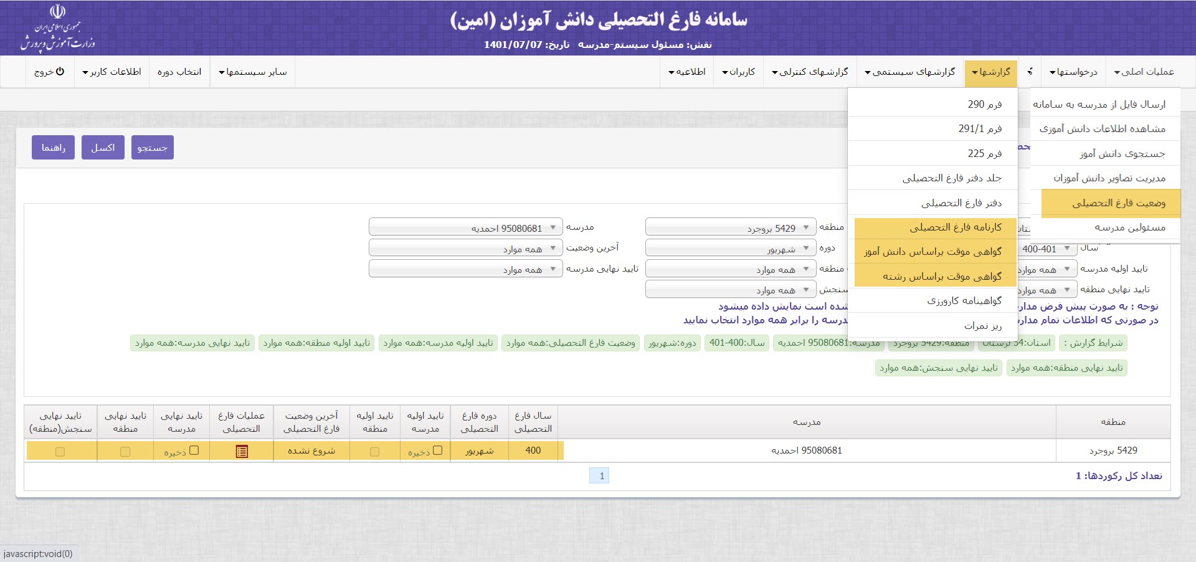Click the Ministry of Education emblem logo

pos(57,28)
